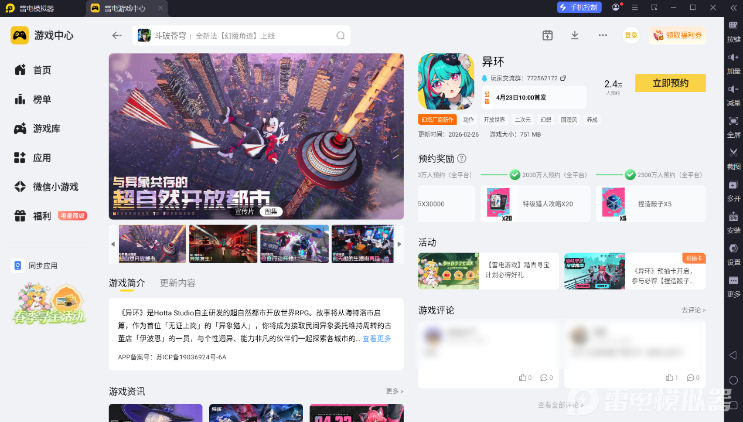This screenshot has height=422, width=743.
Task: Click the search input field
Action: pyautogui.click(x=241, y=36)
